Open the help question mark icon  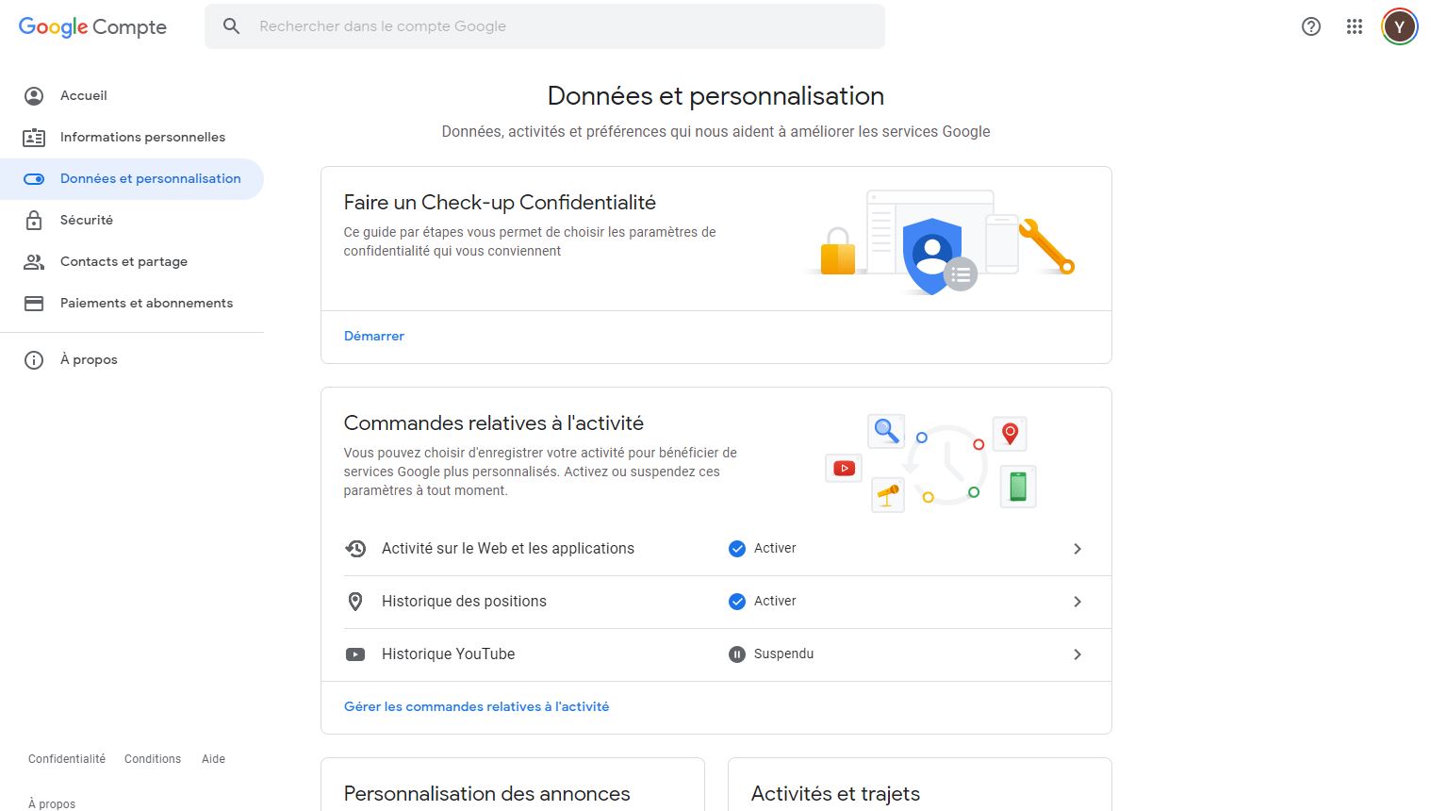point(1311,26)
